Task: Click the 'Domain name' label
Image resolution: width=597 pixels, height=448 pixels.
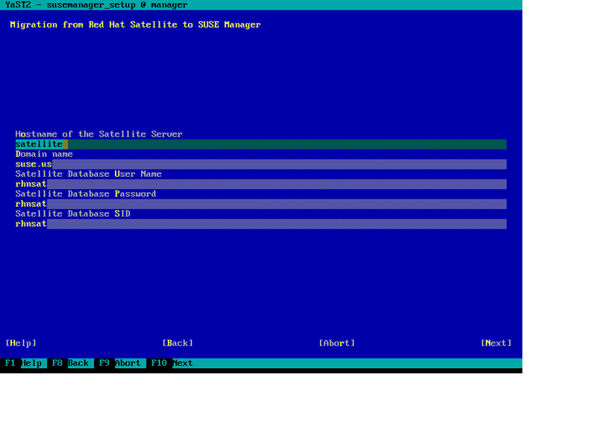Action: [44, 154]
